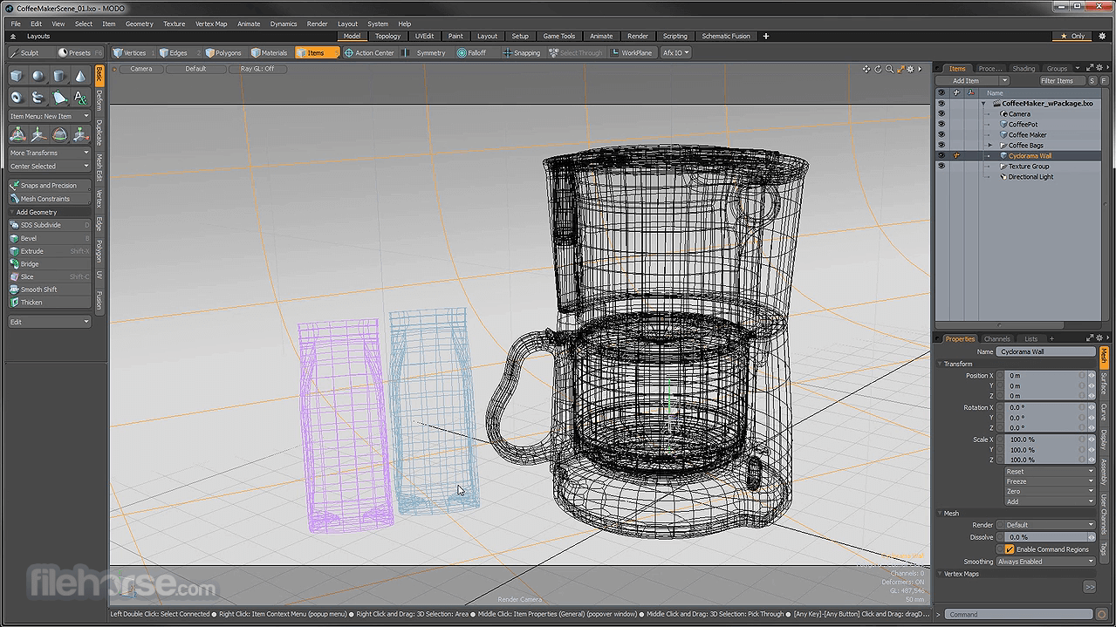Click the Torus primitive icon
Viewport: 1116px width, 627px height.
(x=17, y=98)
